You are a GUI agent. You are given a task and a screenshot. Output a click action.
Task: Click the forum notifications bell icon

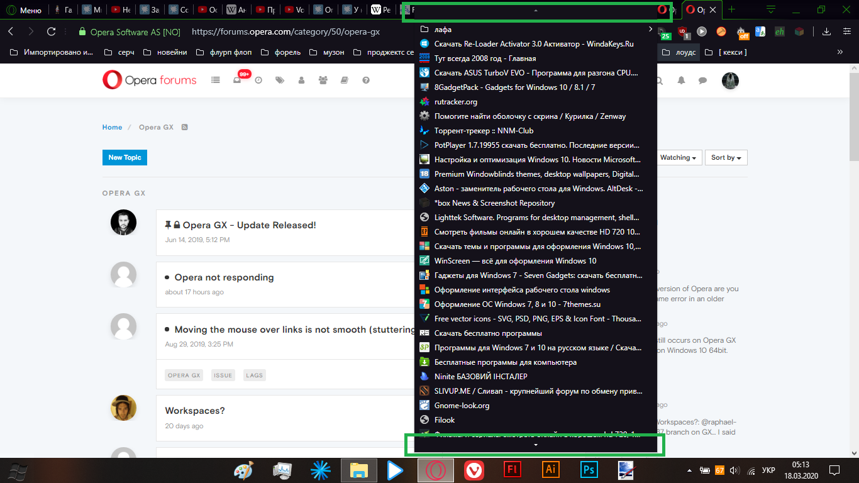tap(681, 80)
